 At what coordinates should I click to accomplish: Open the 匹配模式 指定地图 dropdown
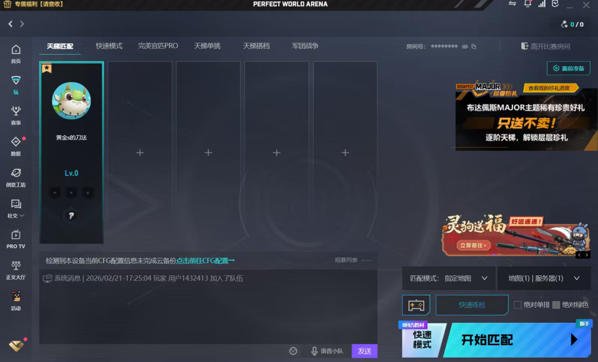click(x=448, y=278)
